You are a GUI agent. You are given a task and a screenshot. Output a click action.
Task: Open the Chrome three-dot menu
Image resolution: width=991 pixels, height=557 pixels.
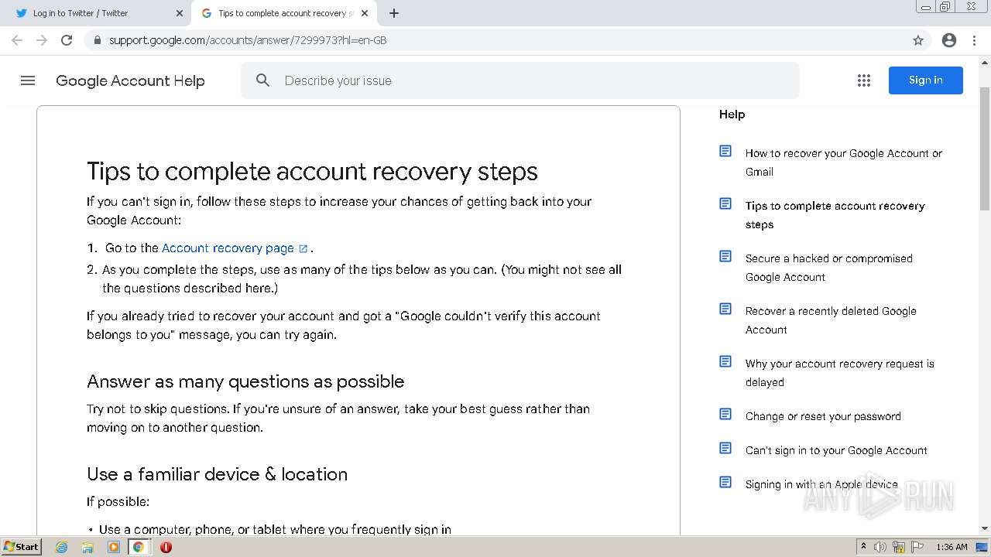974,40
